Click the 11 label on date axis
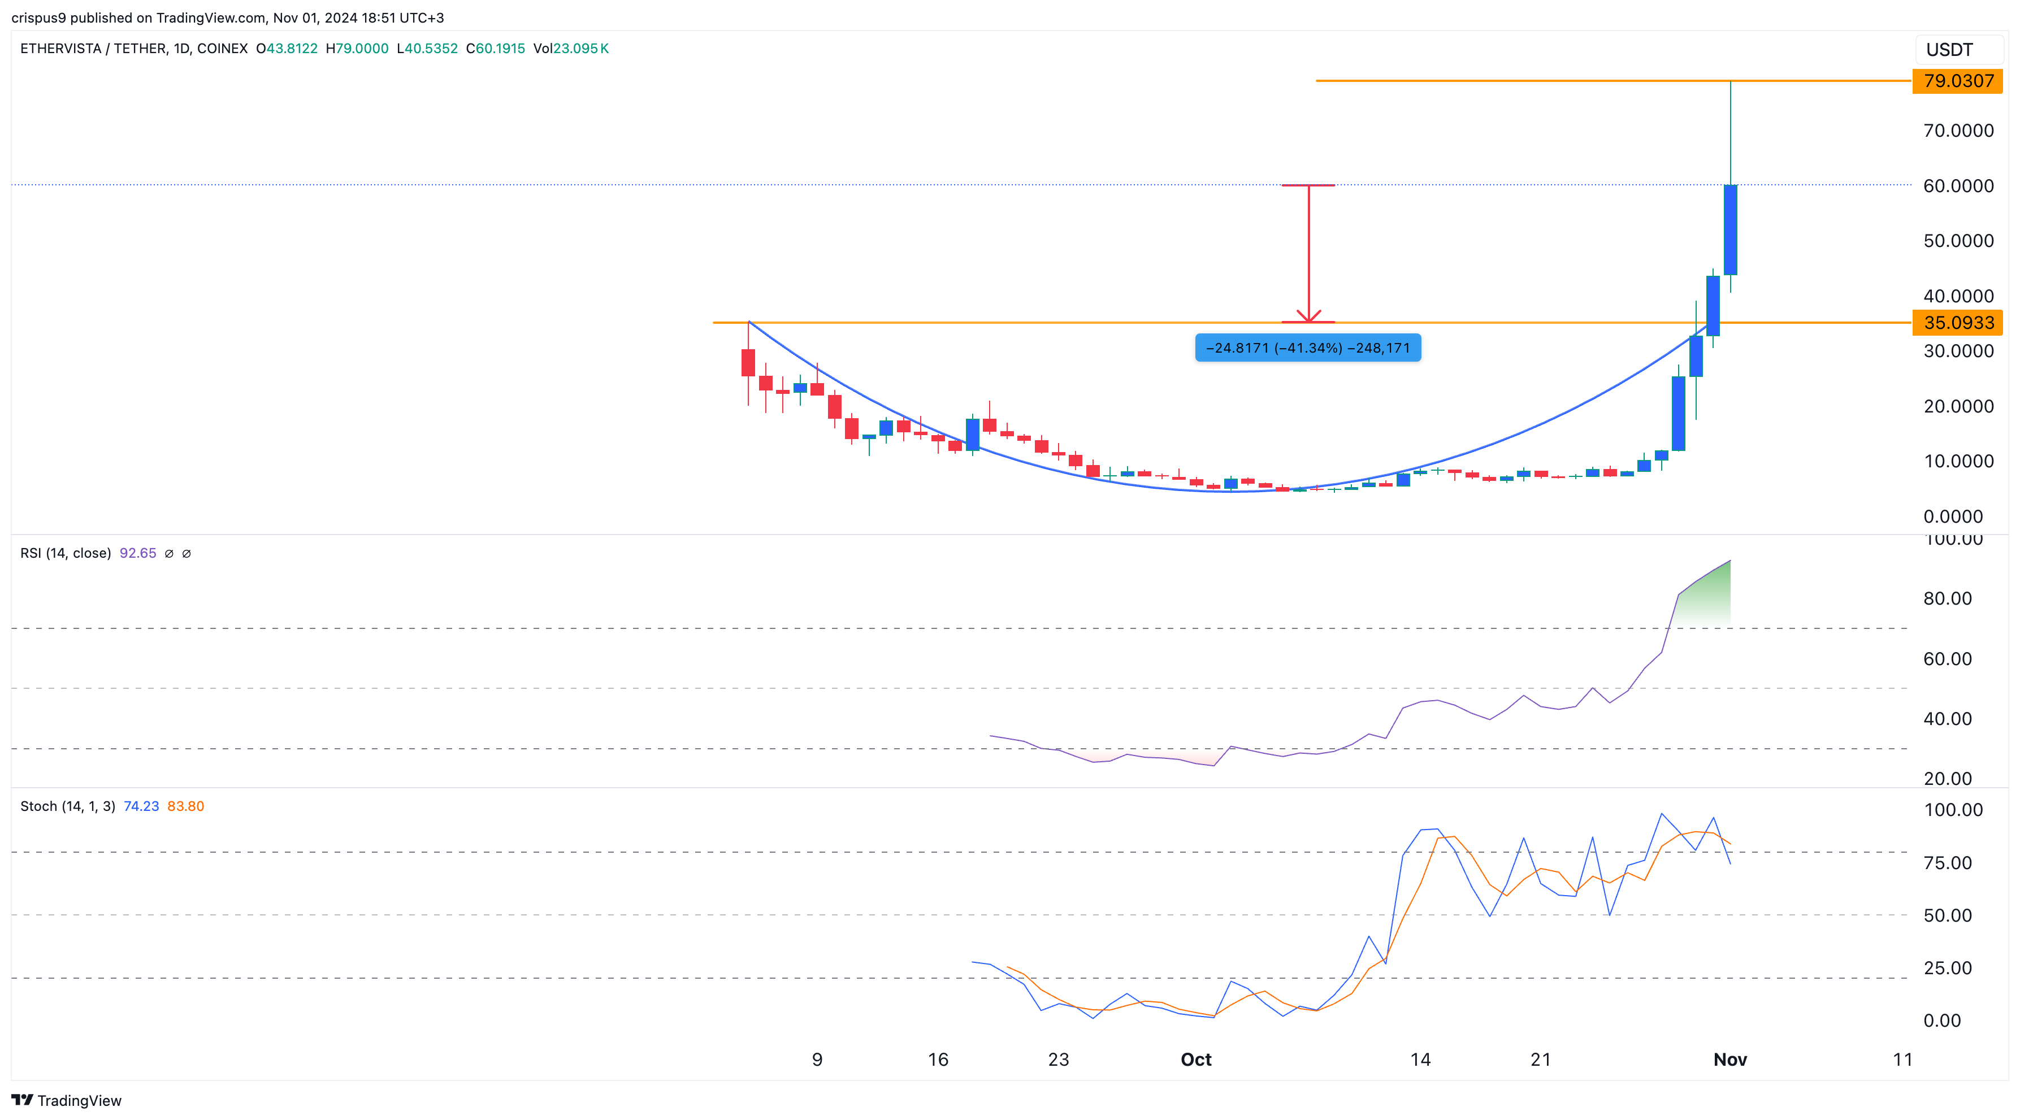The width and height of the screenshot is (2020, 1120). pos(1902,1060)
